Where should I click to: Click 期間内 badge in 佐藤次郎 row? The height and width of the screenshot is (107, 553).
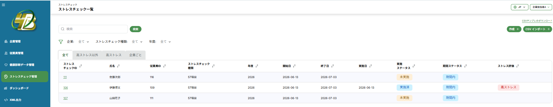450,77
